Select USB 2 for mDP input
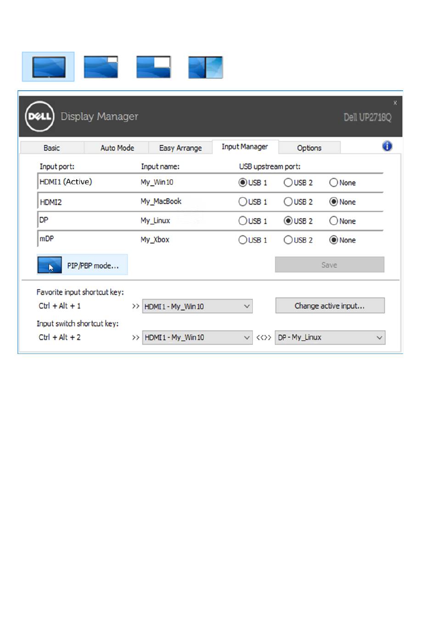Viewport: 436px width, 630px height. click(288, 240)
